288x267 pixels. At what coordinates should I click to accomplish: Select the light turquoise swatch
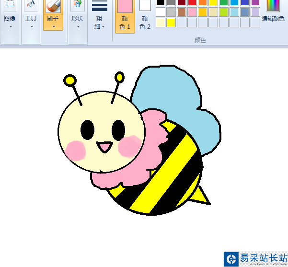click(234, 12)
